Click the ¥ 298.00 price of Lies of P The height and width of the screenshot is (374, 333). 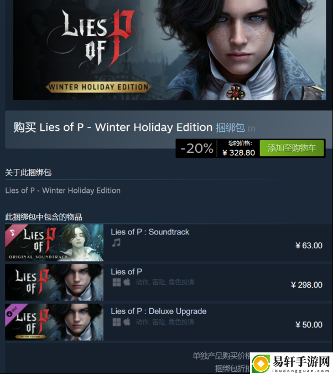pyautogui.click(x=306, y=285)
